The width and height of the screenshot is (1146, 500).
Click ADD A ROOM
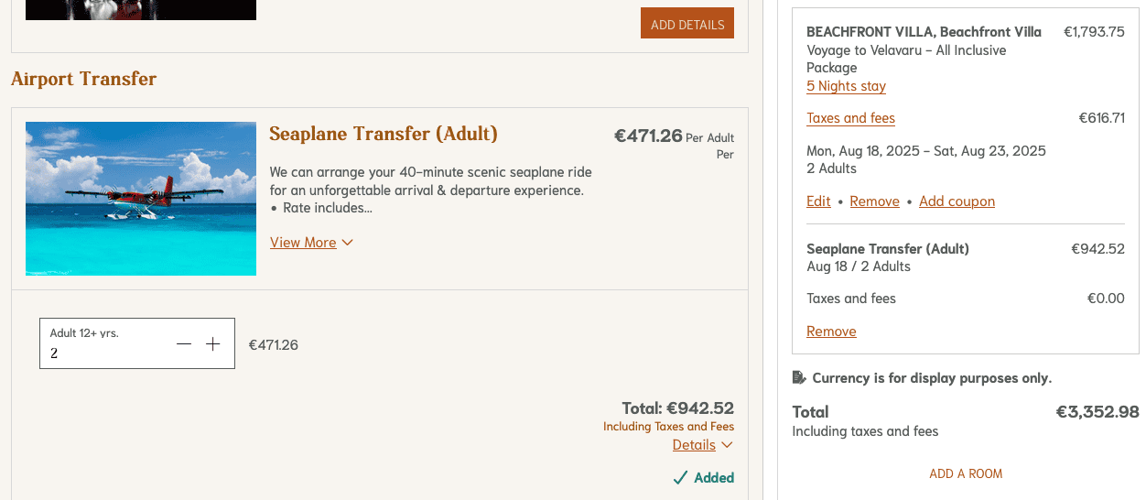pos(966,473)
